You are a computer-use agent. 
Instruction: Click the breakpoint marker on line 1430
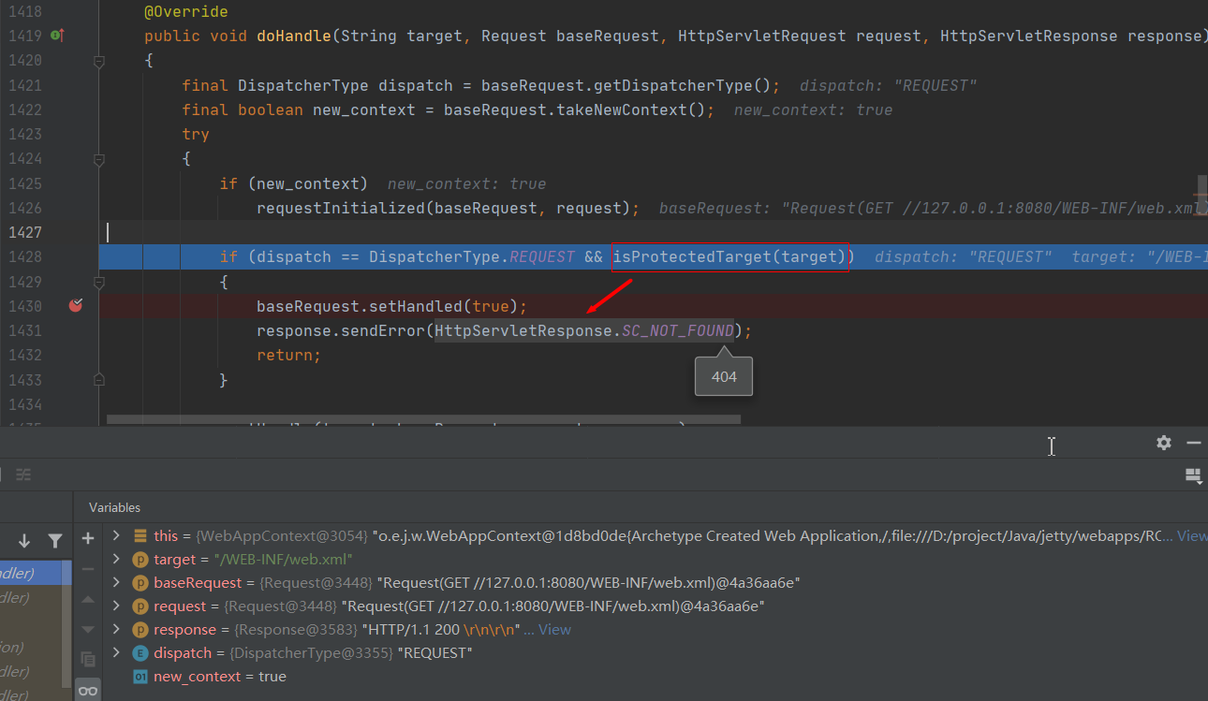pos(76,305)
